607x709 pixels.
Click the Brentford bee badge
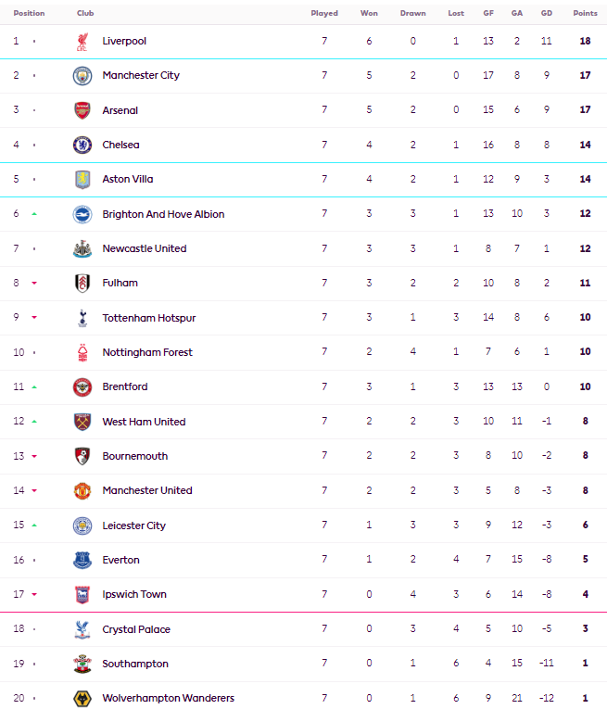(82, 387)
